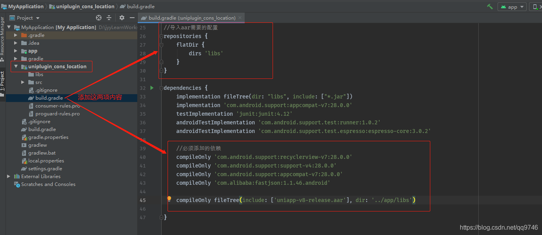
Task: Collapse the MyApplication root node
Action: (9, 27)
